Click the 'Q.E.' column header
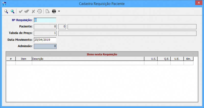Viewport: 204px width, 108px height. pyautogui.click(x=164, y=59)
